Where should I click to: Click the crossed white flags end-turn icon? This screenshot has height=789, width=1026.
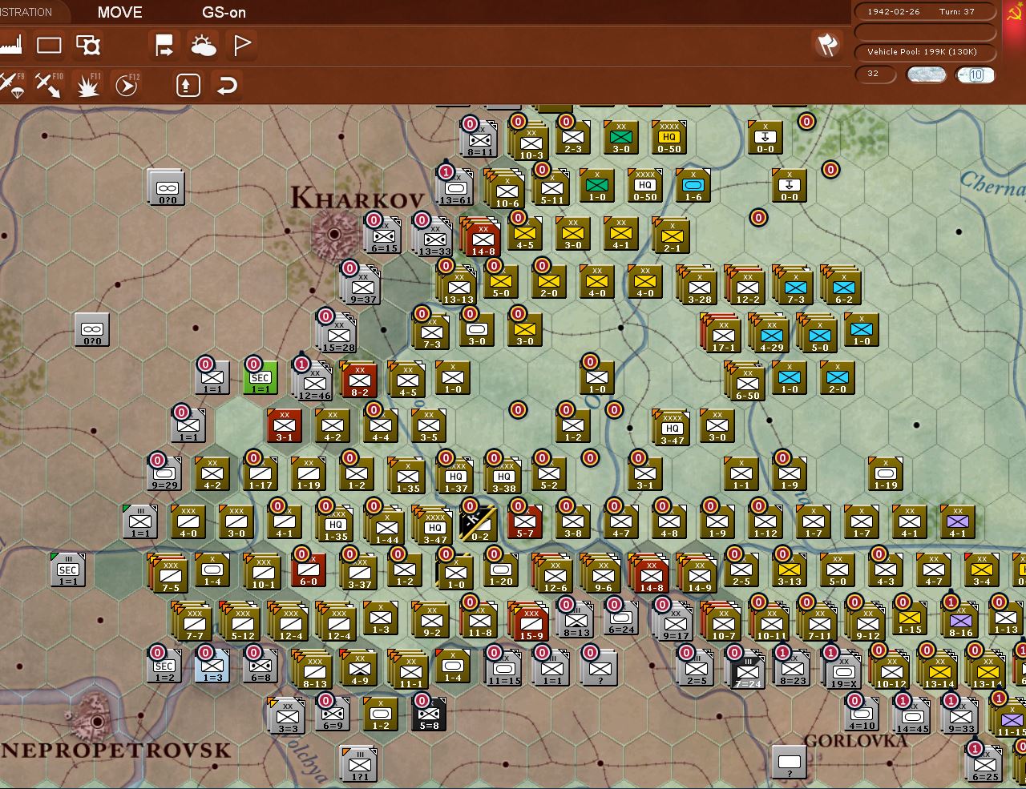coord(828,44)
